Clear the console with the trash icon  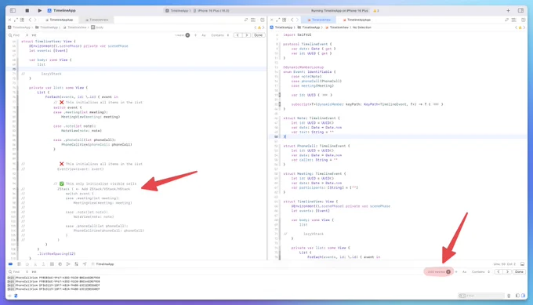(509, 296)
